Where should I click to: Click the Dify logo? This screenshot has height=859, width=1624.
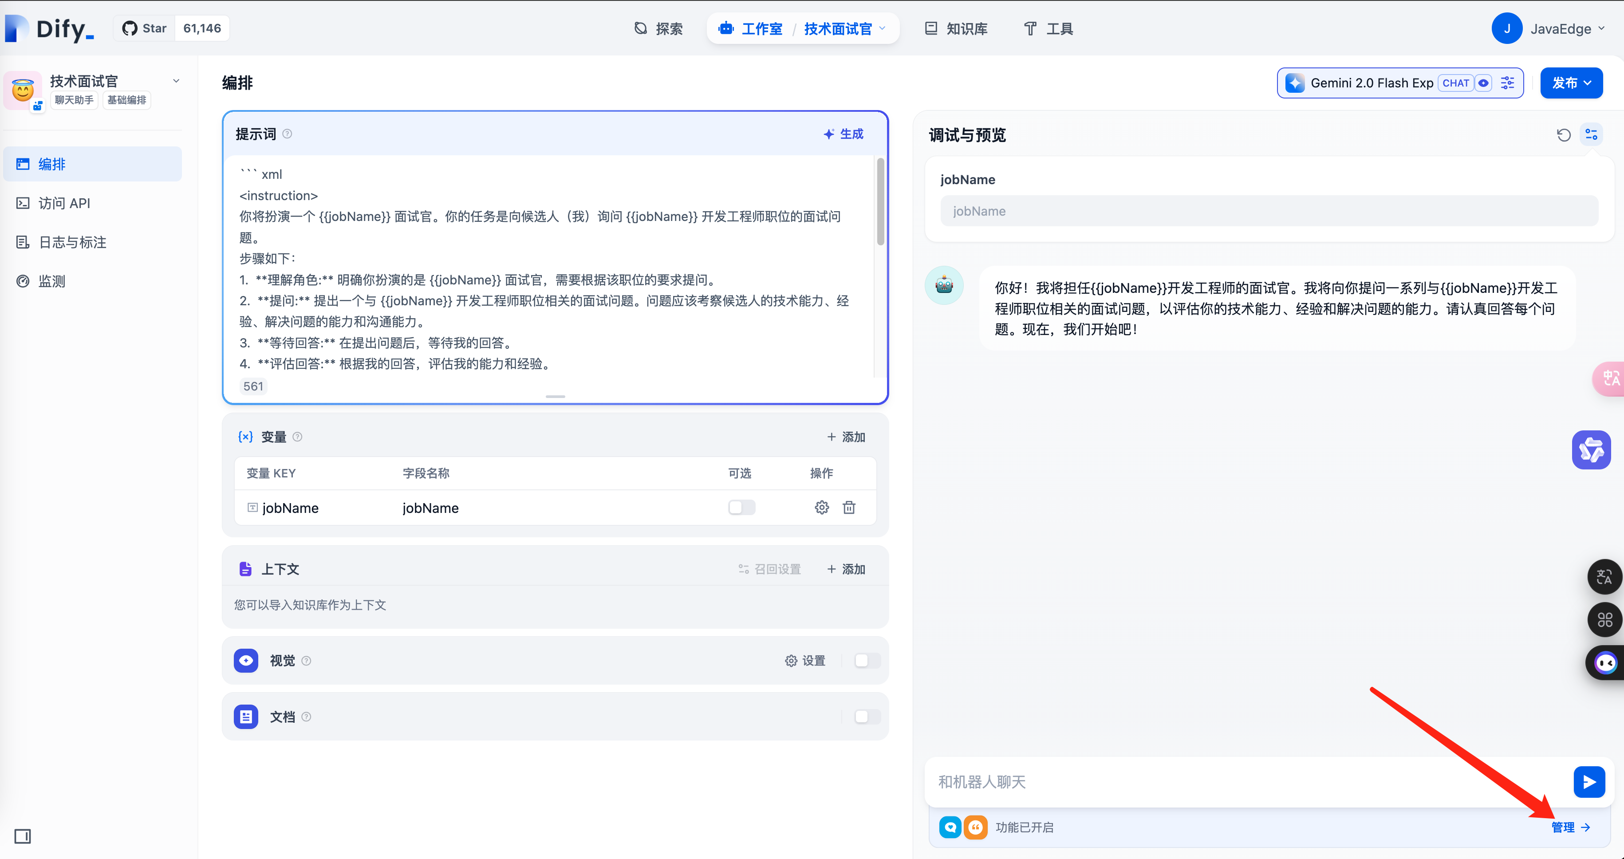click(50, 28)
